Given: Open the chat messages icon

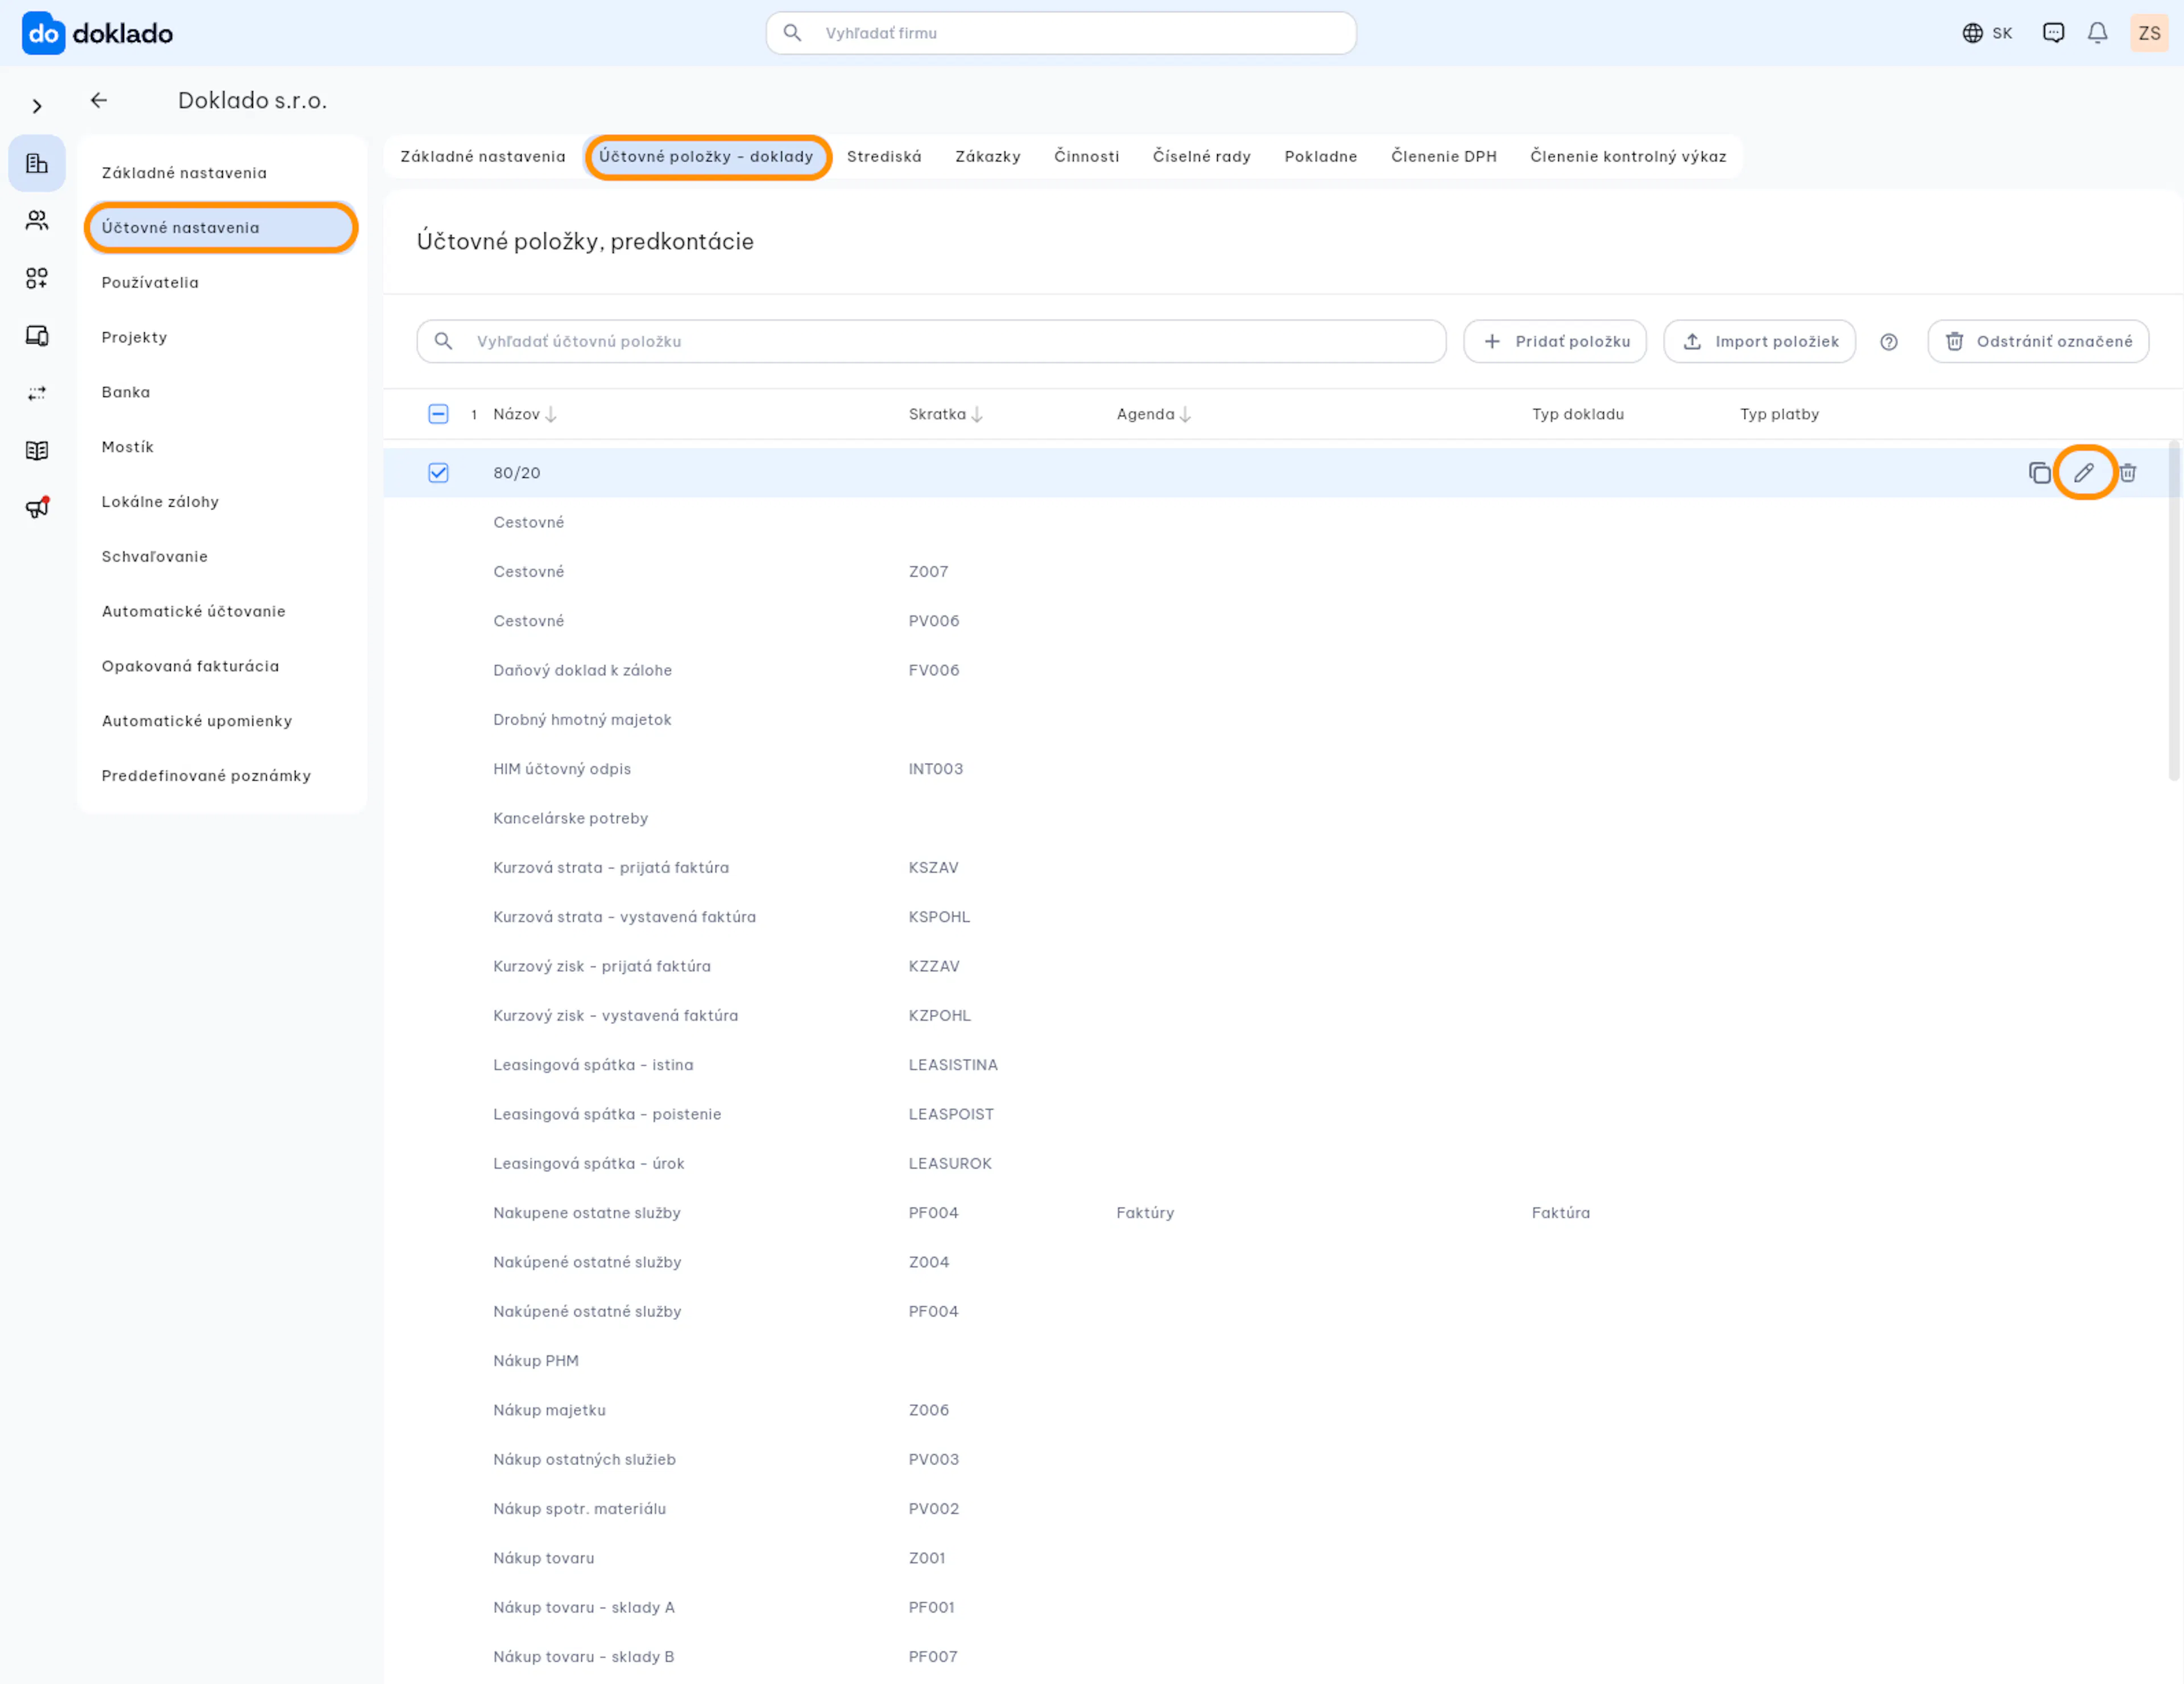Looking at the screenshot, I should [2053, 33].
